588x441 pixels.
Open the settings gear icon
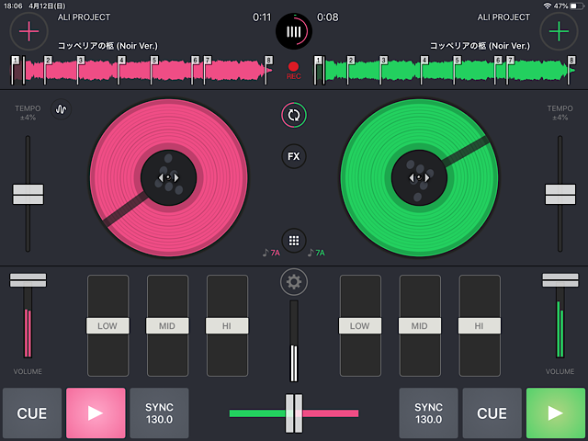294,282
